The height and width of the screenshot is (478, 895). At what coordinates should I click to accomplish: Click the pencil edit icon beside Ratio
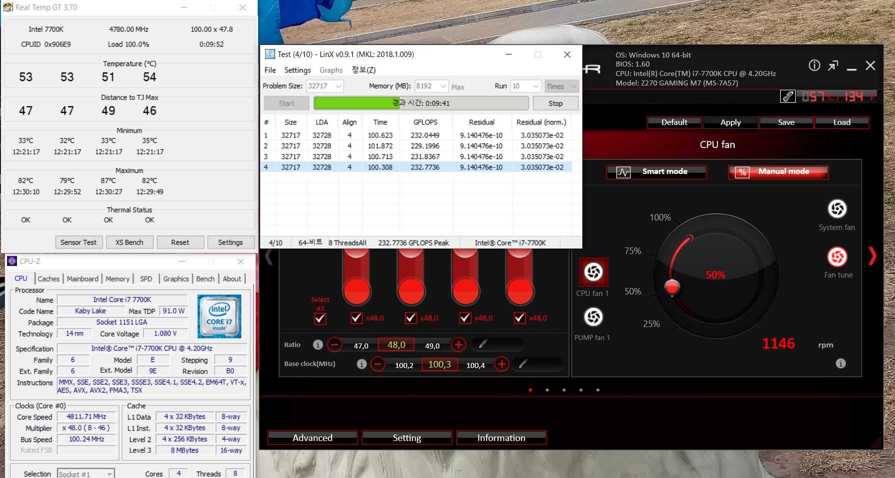(x=483, y=344)
